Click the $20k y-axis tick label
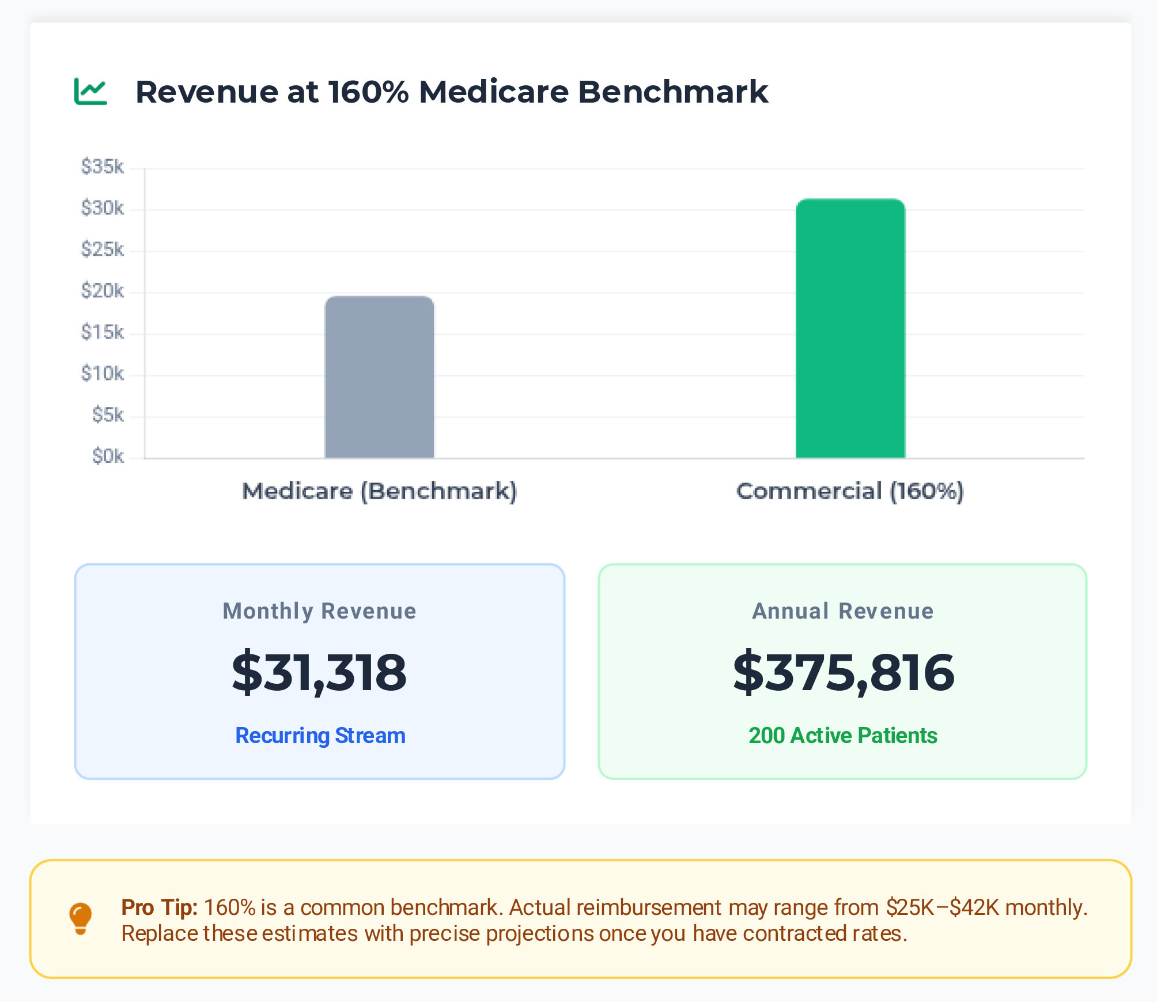This screenshot has height=1002, width=1157. (x=103, y=291)
